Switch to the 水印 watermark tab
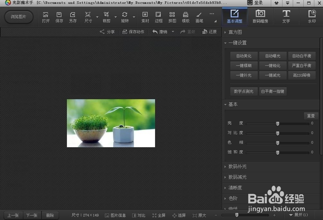The image size is (323, 220). 312,16
